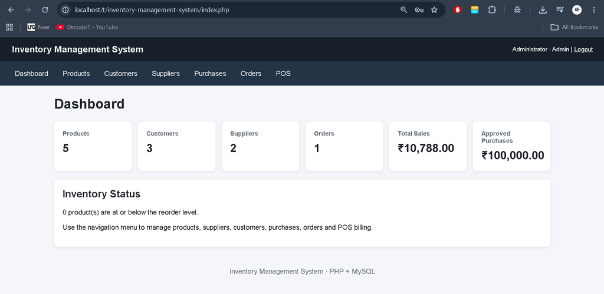
Task: Reload the page with the refresh icon
Action: point(45,10)
